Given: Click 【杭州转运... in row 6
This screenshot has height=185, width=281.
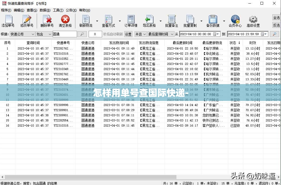Looking at the screenshot, I should 213,74.
